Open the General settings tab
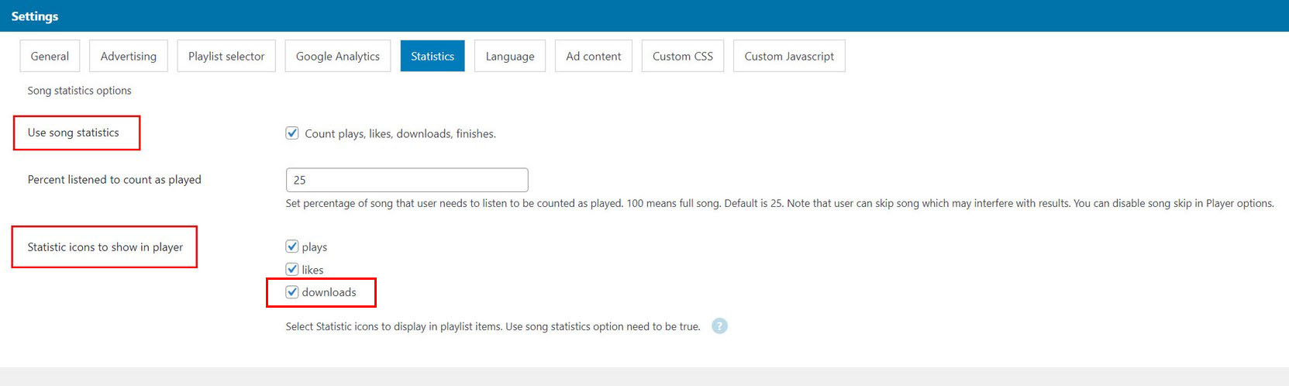The width and height of the screenshot is (1289, 386). [50, 56]
